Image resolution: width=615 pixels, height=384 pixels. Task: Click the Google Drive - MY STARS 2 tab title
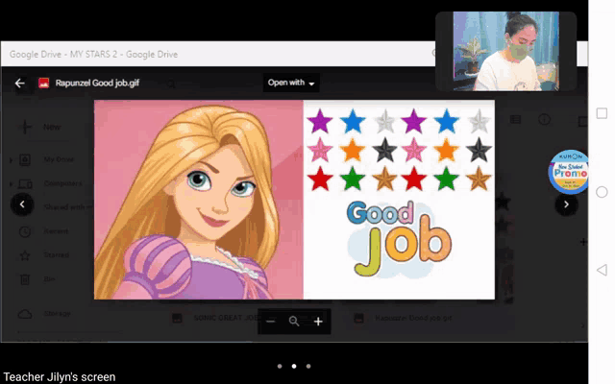[93, 54]
